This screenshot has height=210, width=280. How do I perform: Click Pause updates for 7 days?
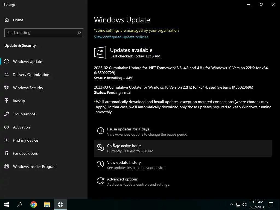(183, 132)
